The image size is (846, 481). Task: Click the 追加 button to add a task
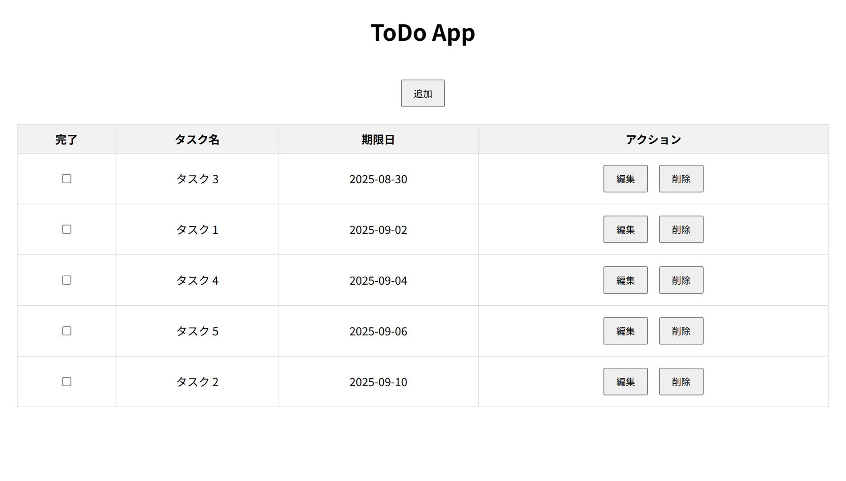(422, 93)
